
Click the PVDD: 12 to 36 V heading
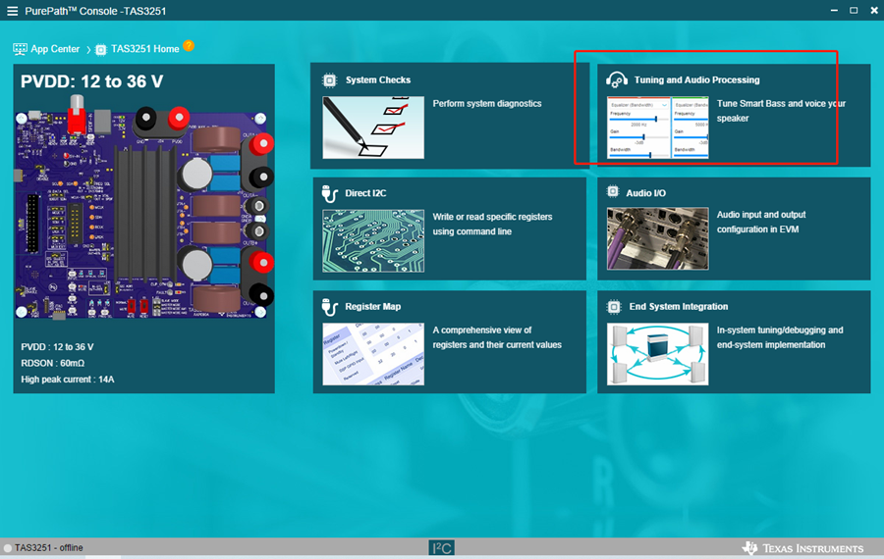click(92, 81)
